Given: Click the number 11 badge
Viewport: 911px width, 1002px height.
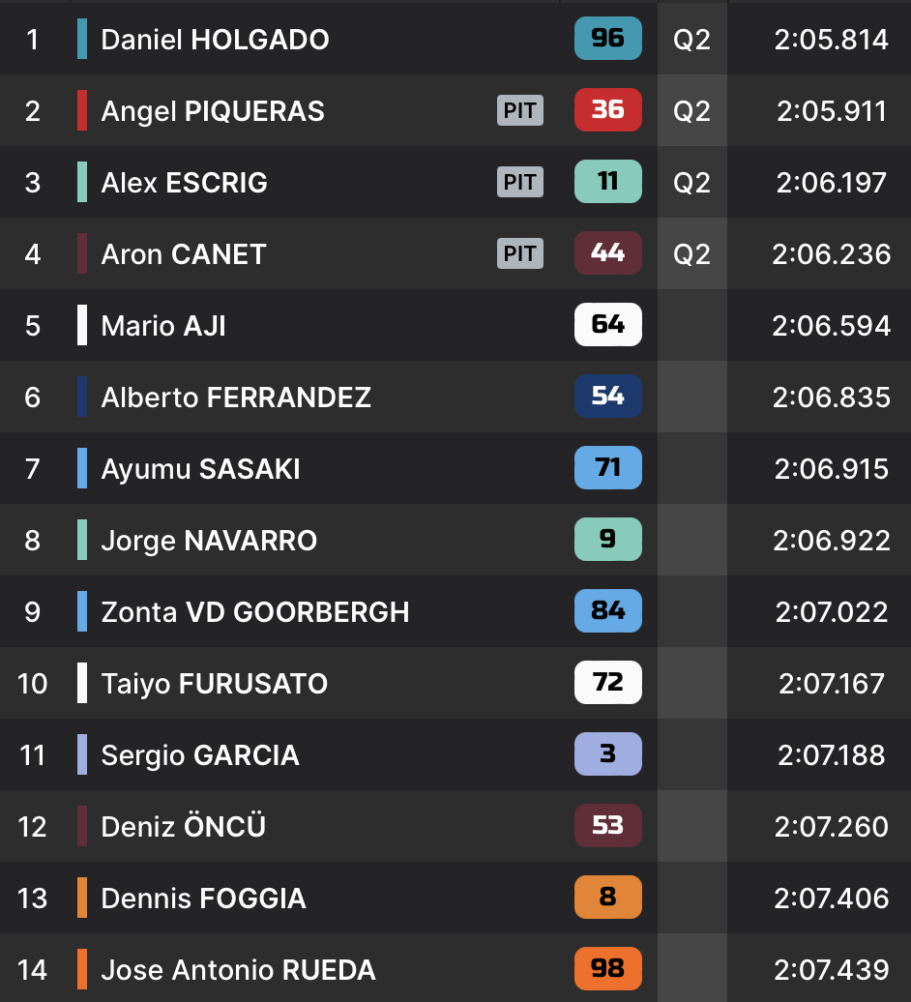Looking at the screenshot, I should coord(607,182).
